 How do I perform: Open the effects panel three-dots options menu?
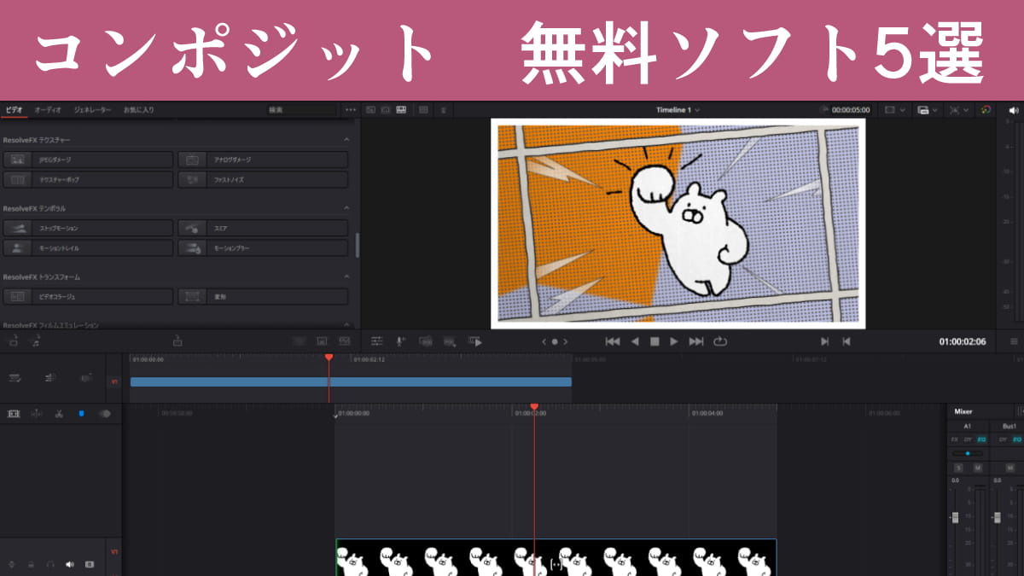(x=350, y=110)
